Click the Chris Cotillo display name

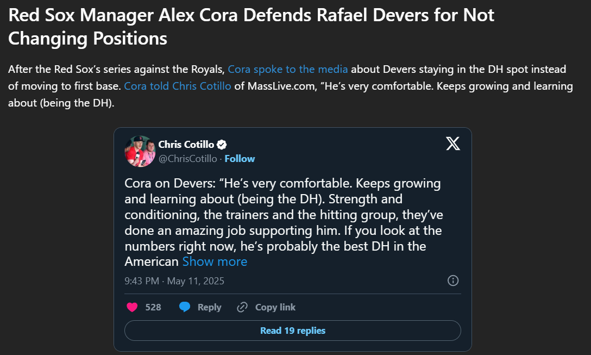(186, 145)
